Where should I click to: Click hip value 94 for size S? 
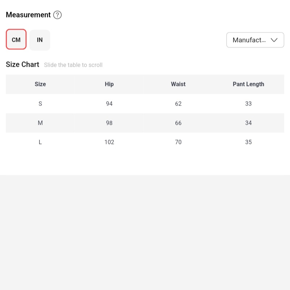click(109, 104)
